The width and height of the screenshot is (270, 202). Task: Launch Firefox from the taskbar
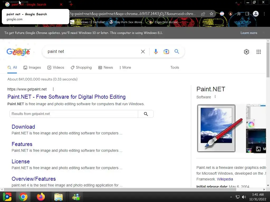click(x=41, y=197)
